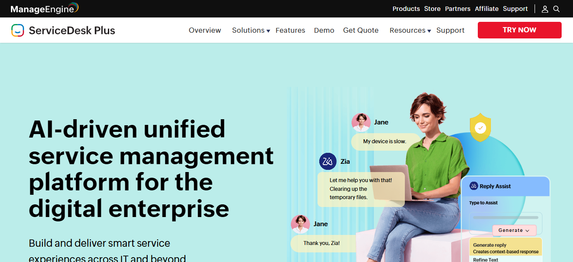The image size is (573, 262).
Task: Click the red TRY NOW button
Action: click(520, 30)
